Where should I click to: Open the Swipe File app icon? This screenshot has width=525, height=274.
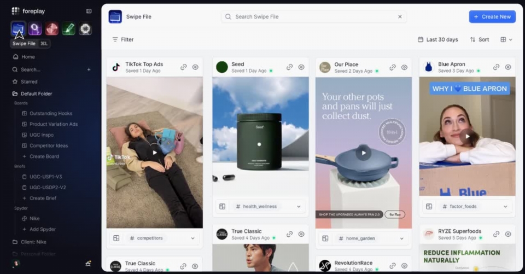(18, 28)
